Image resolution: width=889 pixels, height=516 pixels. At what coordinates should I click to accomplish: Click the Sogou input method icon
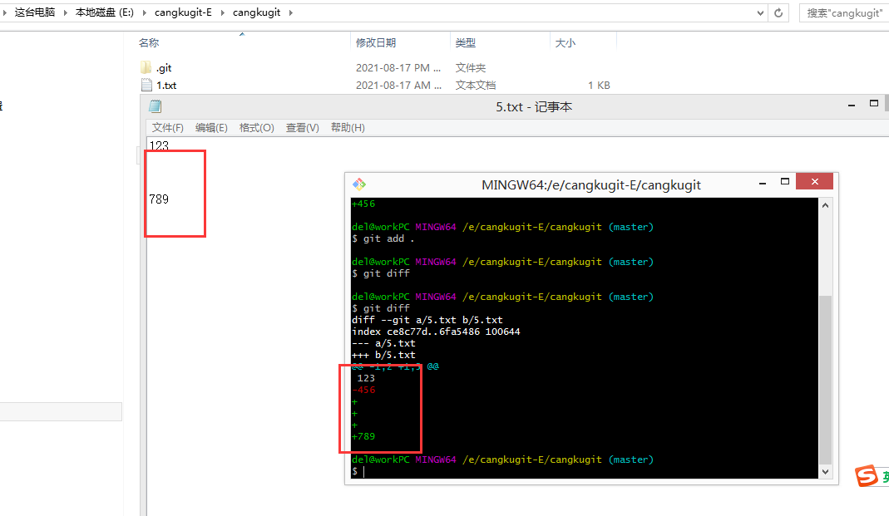(867, 476)
